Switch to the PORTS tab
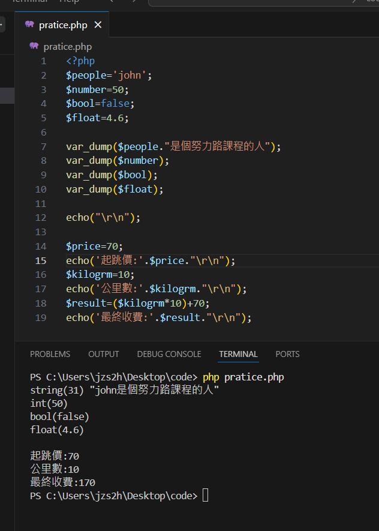 click(x=287, y=354)
